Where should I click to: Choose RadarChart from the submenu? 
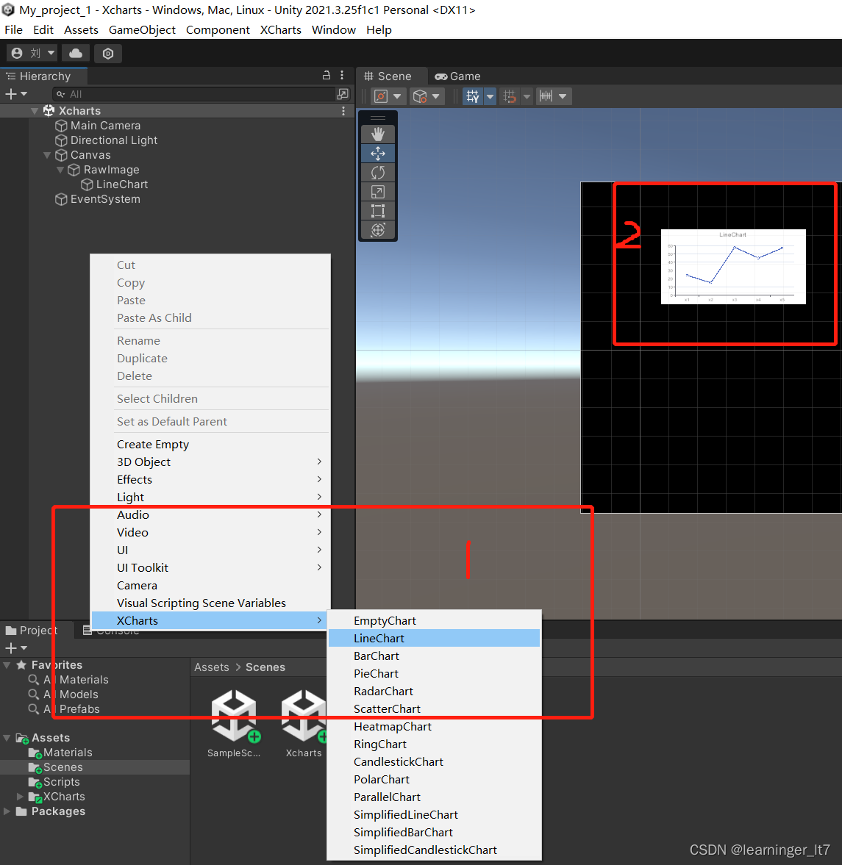(x=434, y=692)
